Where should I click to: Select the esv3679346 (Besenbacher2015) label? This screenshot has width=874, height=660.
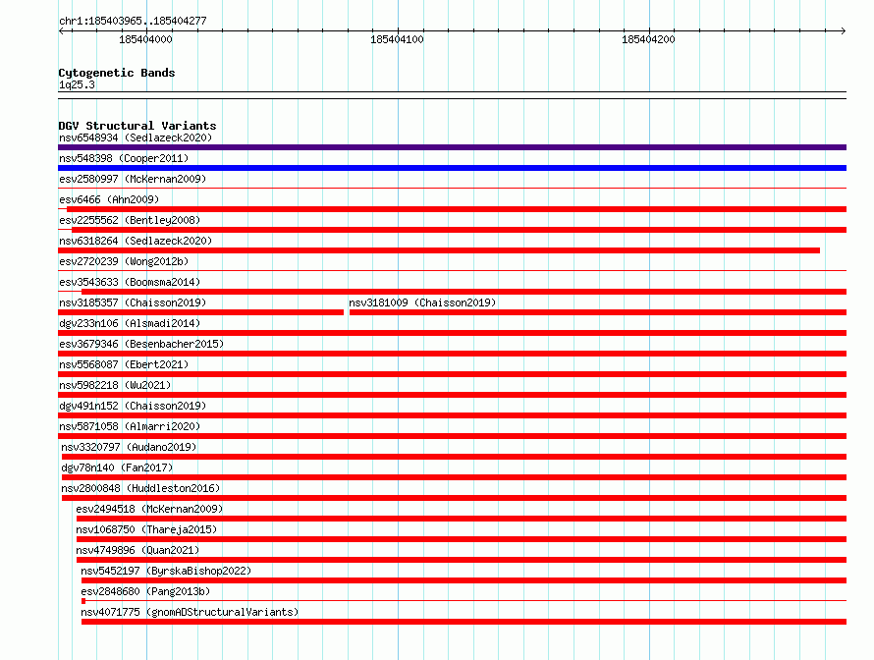[x=141, y=344]
